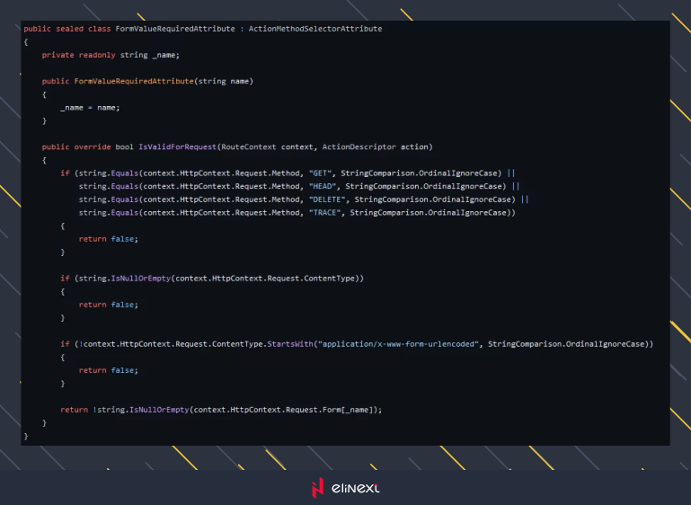
Task: Click the IsValidForRequest method name
Action: tap(177, 146)
